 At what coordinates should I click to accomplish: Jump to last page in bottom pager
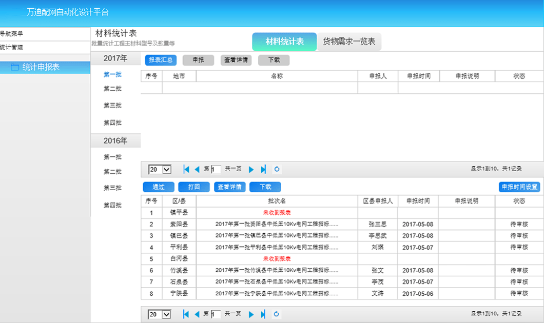pyautogui.click(x=263, y=314)
